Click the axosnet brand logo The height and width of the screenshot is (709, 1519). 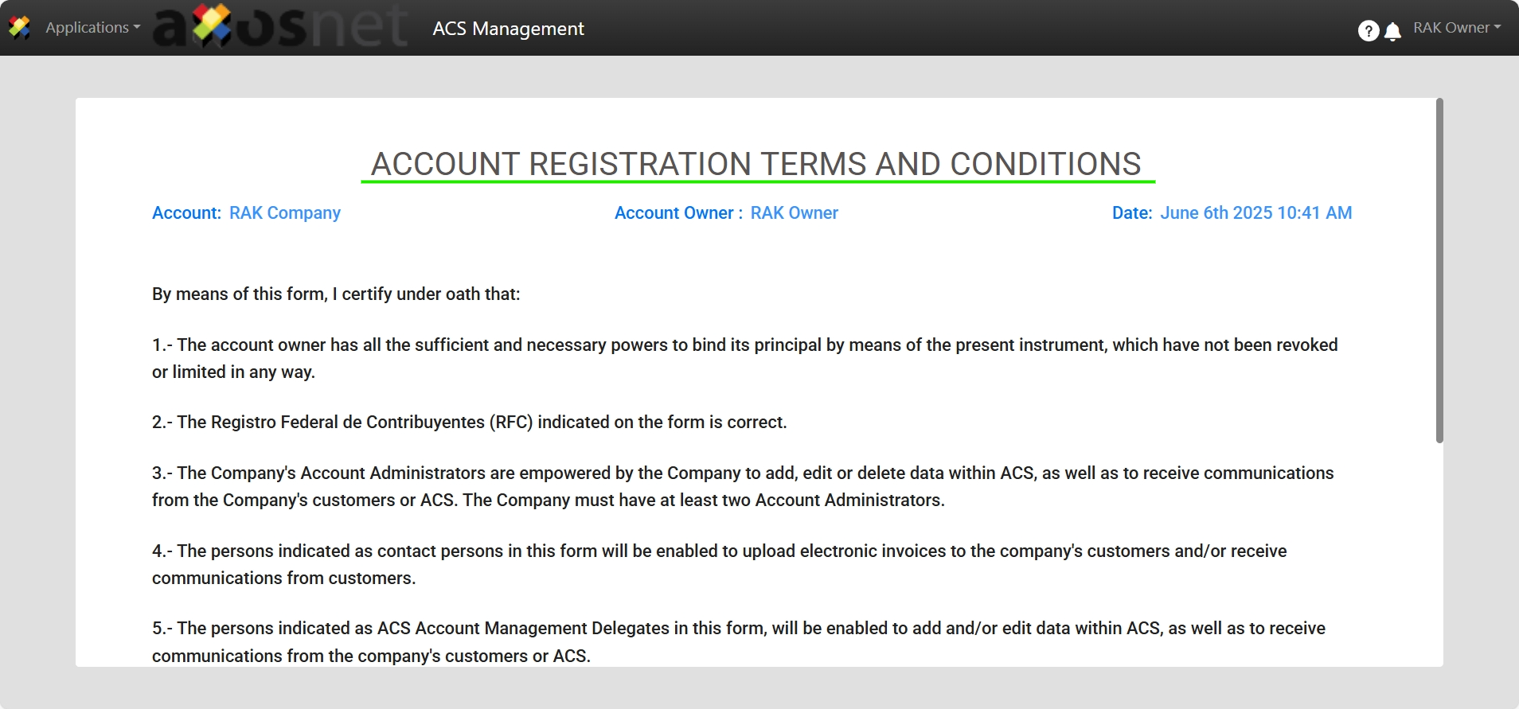tap(280, 25)
